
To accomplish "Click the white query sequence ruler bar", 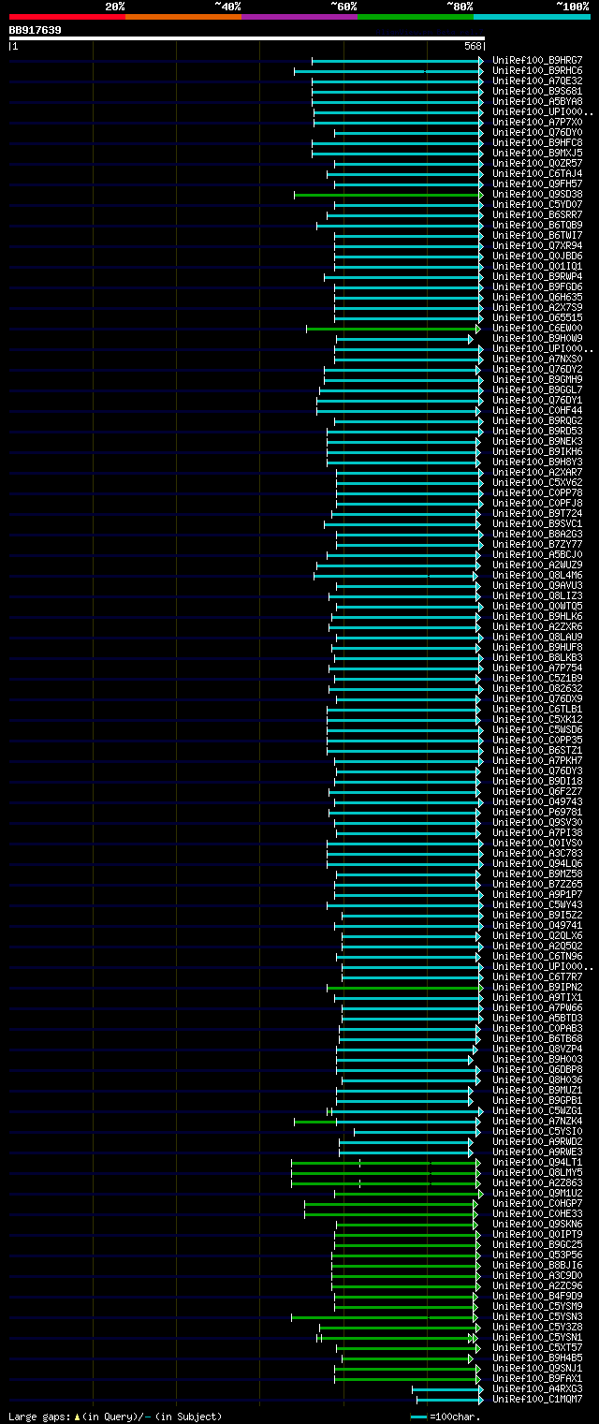I will coord(246,38).
